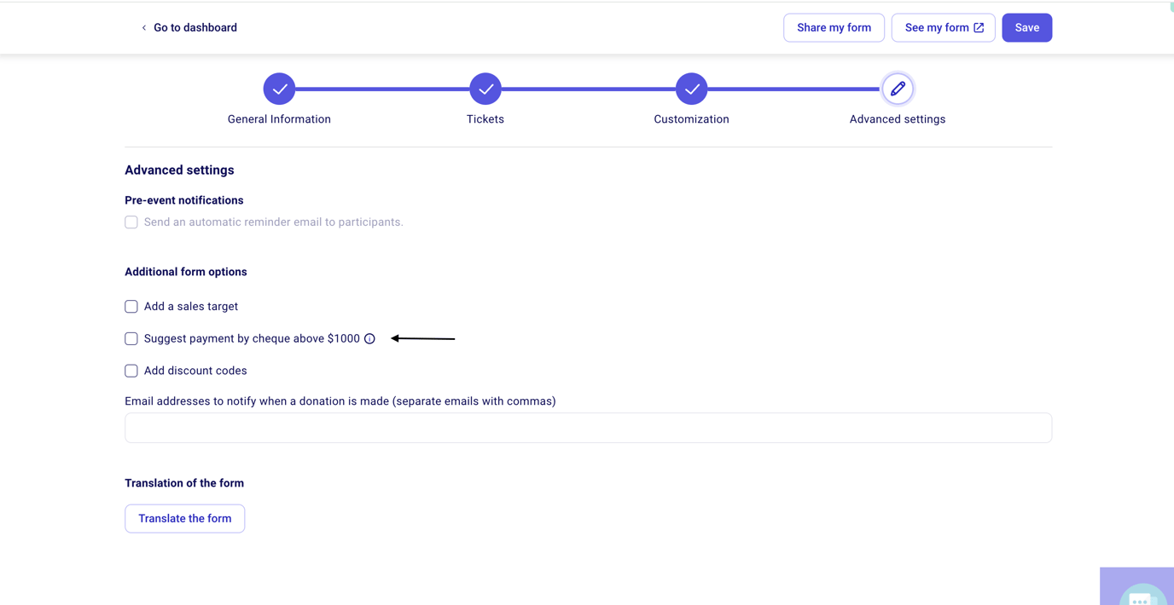Open the info icon beside the cheque option
This screenshot has width=1174, height=605.
369,338
